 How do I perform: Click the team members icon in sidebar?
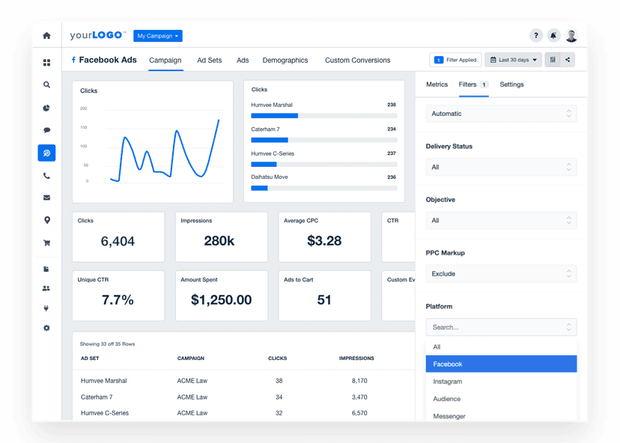point(46,287)
